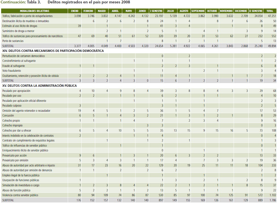Select the 'Concusión' row label
Viewport: 277px width, 203px height.
pyautogui.click(x=8, y=115)
